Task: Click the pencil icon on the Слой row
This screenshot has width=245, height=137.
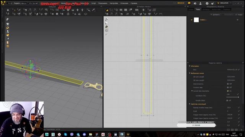Action: click(x=239, y=111)
